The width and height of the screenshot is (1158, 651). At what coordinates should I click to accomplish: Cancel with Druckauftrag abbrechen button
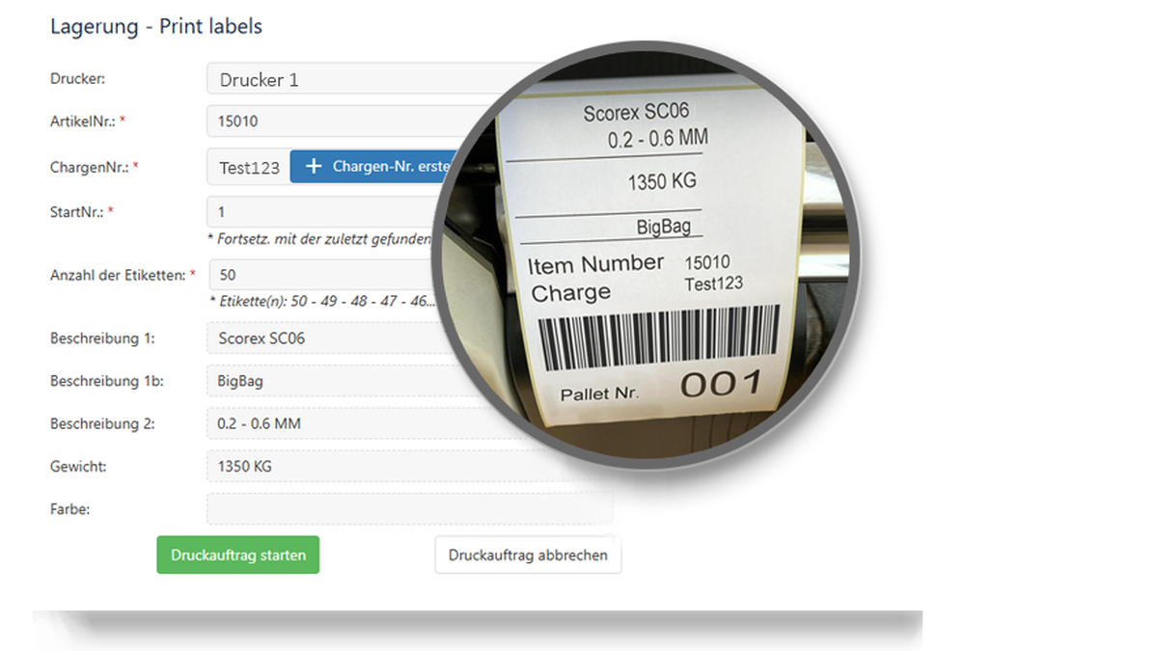pyautogui.click(x=528, y=556)
